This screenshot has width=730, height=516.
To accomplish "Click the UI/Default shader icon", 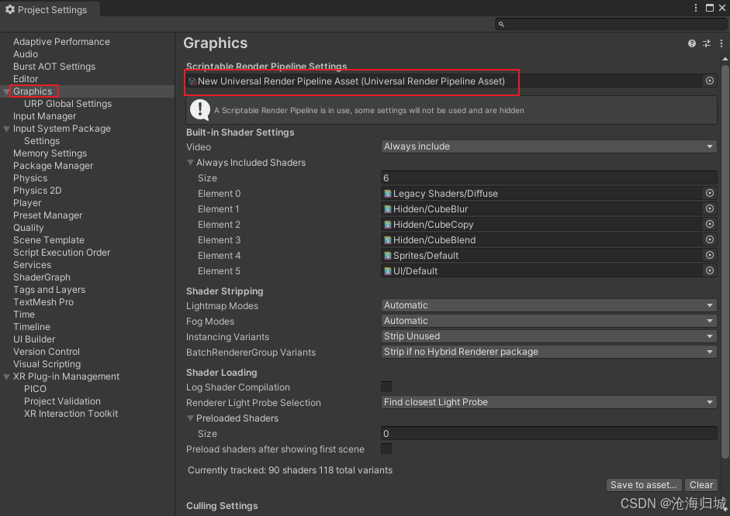I will [387, 271].
